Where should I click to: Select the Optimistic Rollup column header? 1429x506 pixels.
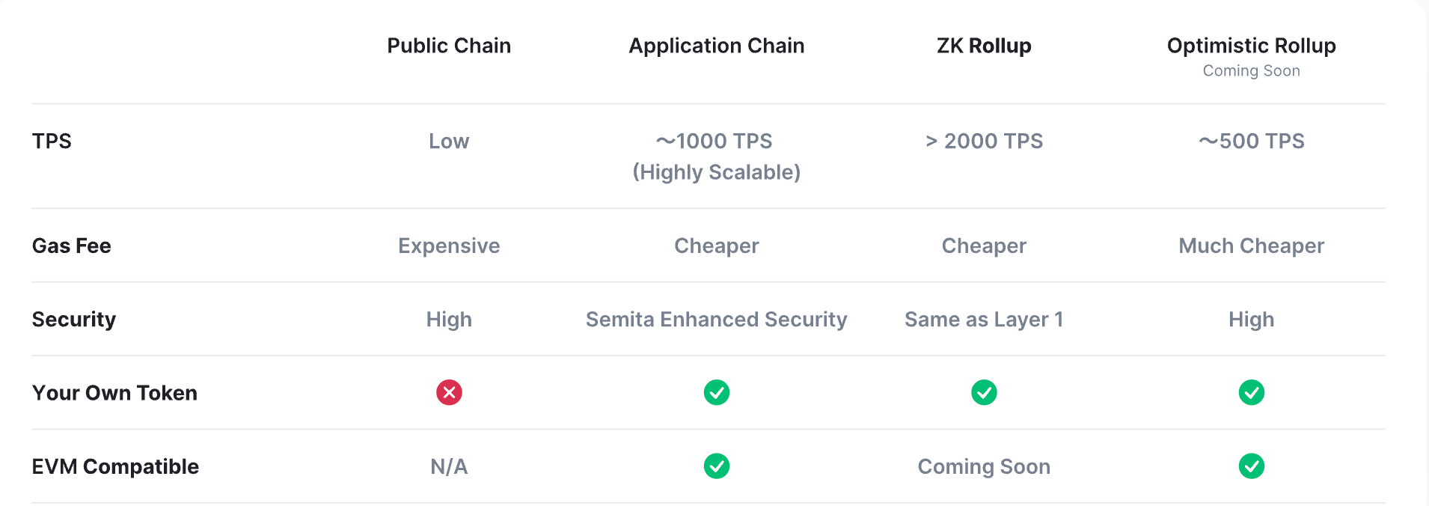pos(1251,46)
